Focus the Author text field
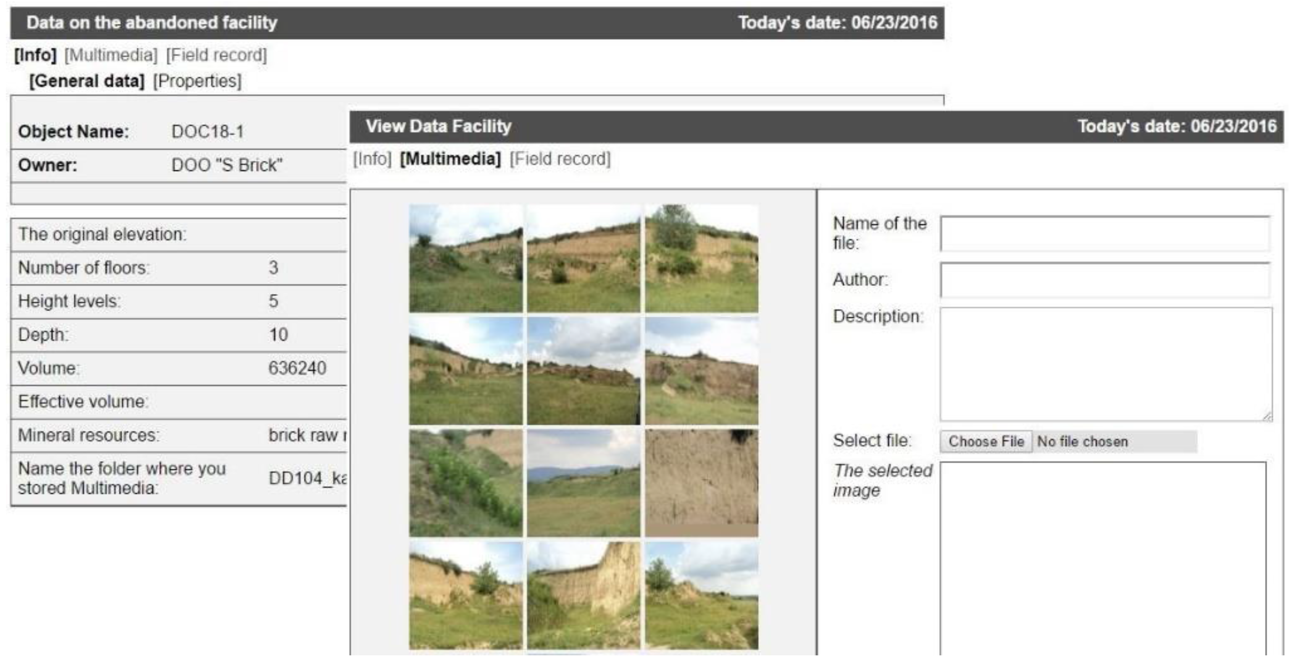The height and width of the screenshot is (665, 1291). [x=1105, y=280]
